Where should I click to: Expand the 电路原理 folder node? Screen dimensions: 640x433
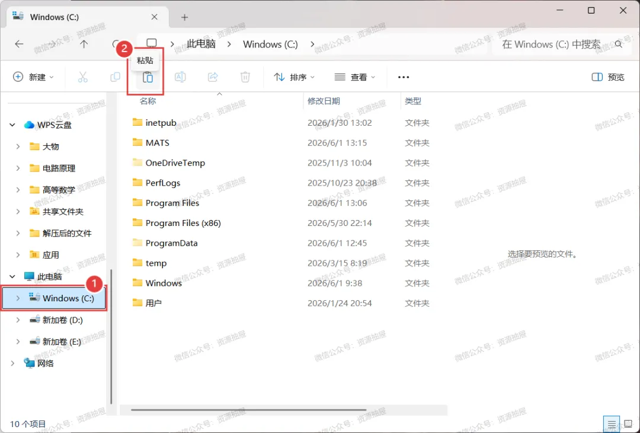[x=18, y=168]
